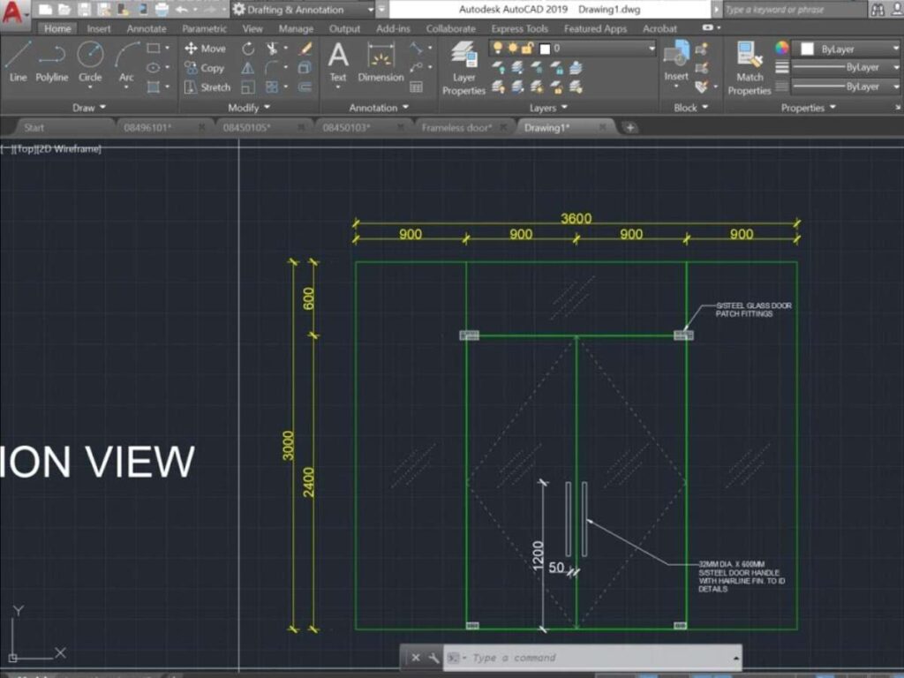Click the Ellipse tool icon
This screenshot has height=678, width=904.
[x=154, y=67]
